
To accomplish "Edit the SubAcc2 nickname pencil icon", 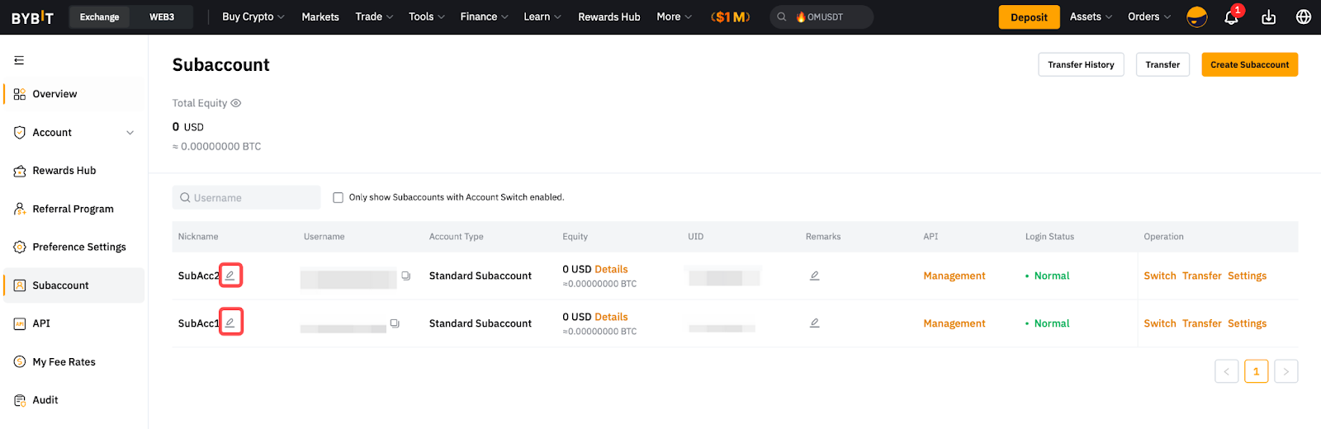I will tap(230, 276).
